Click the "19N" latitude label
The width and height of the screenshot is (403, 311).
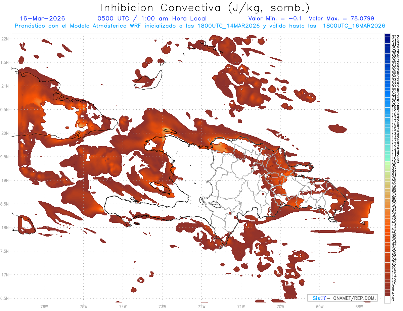(x=5, y=180)
